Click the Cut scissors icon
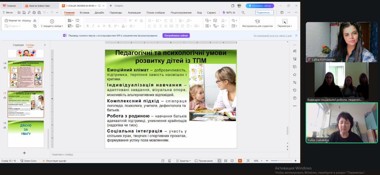The image size is (380, 175). click(x=35, y=20)
